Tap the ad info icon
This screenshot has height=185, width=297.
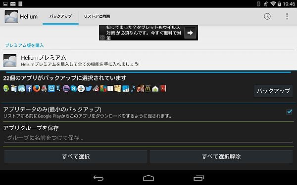102,37
